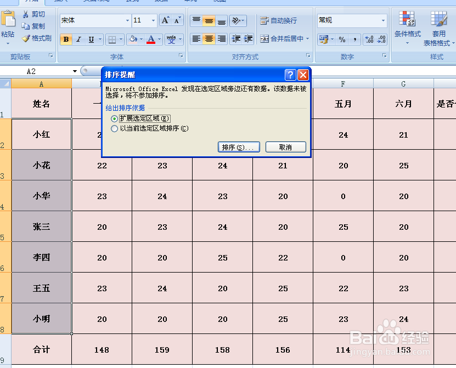The width and height of the screenshot is (456, 368).
Task: Select column G header
Action: click(403, 84)
